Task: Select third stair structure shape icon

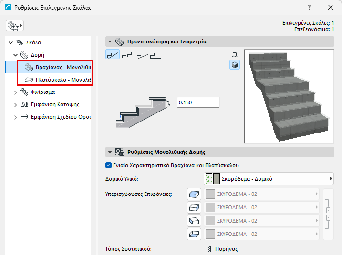Action: pyautogui.click(x=142, y=54)
